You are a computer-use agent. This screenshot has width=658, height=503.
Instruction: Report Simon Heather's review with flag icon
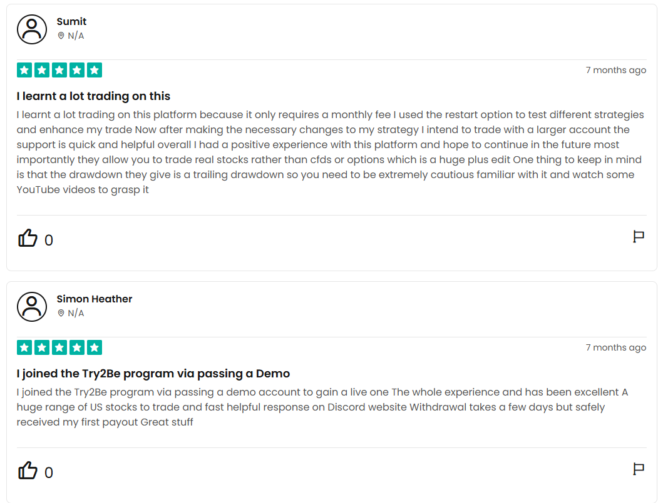[638, 469]
